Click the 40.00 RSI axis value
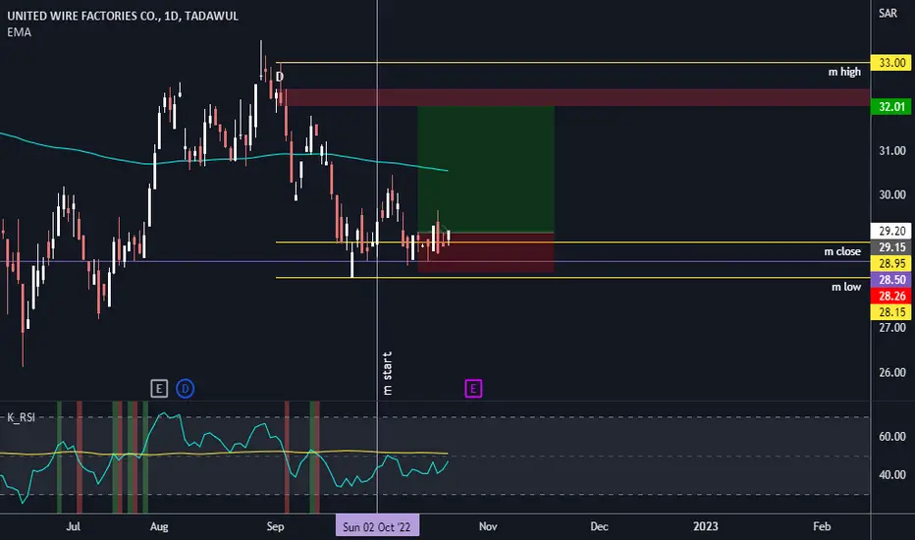 (892, 474)
